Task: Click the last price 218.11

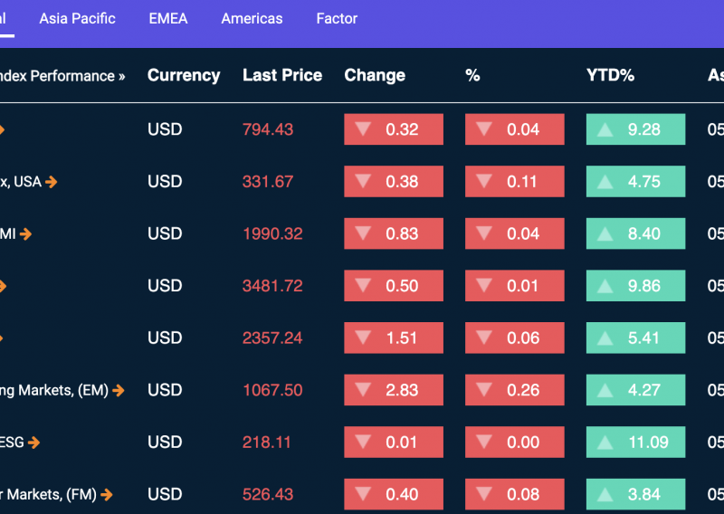Action: pos(267,443)
